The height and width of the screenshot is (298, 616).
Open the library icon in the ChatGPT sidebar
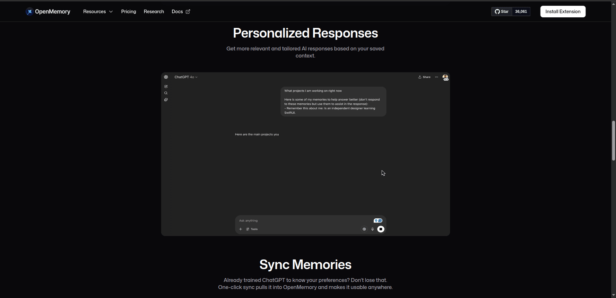(166, 100)
